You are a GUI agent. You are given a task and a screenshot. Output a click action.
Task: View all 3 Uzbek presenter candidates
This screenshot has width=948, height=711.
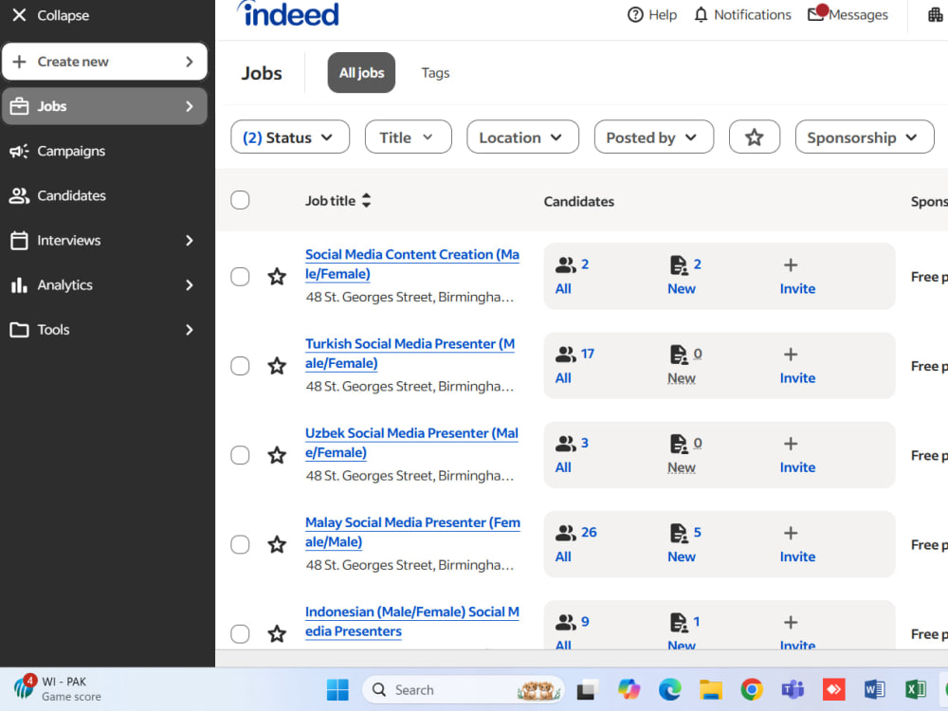coord(572,455)
